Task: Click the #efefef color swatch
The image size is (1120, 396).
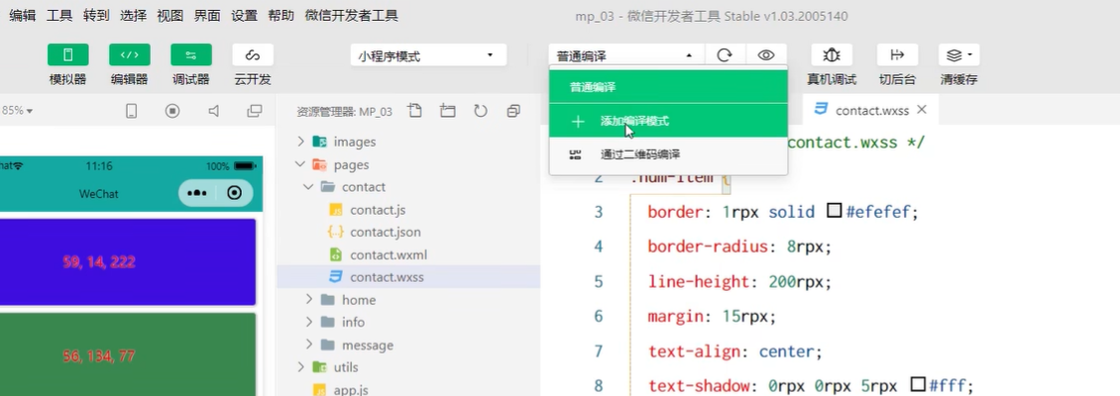Action: coord(834,211)
